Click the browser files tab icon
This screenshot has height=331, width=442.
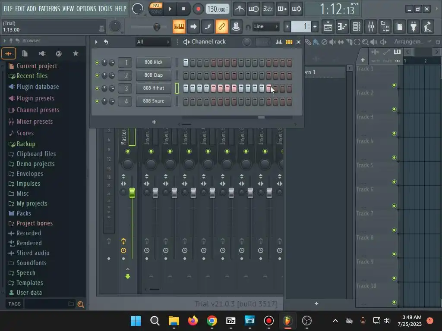tap(25, 53)
